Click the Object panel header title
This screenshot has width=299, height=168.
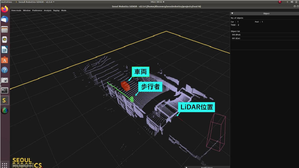pos(266,14)
